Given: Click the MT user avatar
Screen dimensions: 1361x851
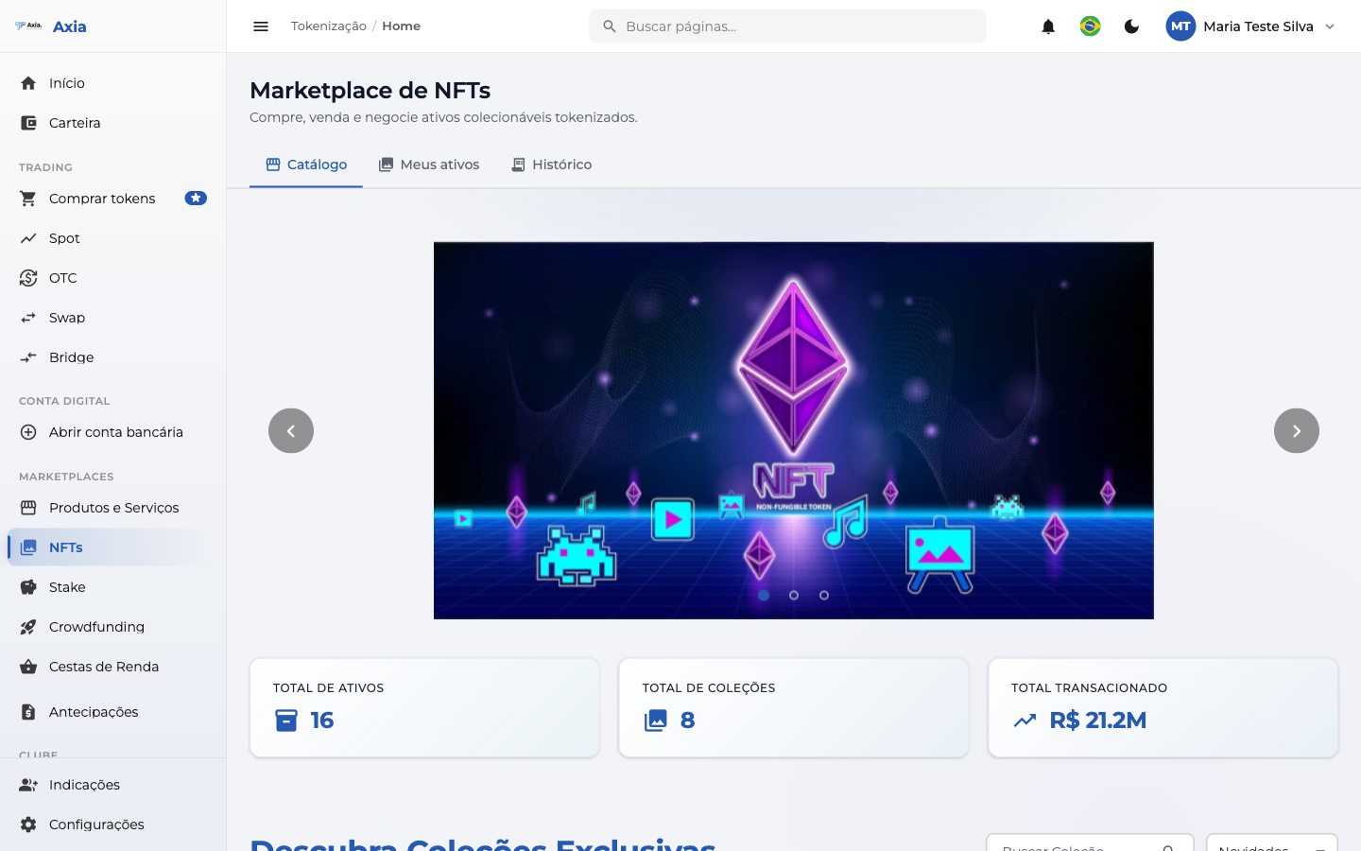Looking at the screenshot, I should pyautogui.click(x=1180, y=26).
